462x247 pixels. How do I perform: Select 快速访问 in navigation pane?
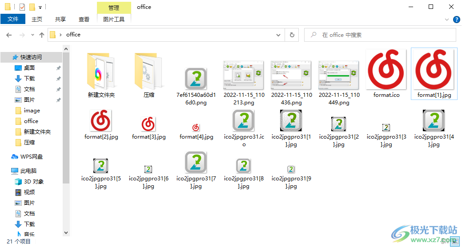pos(31,57)
